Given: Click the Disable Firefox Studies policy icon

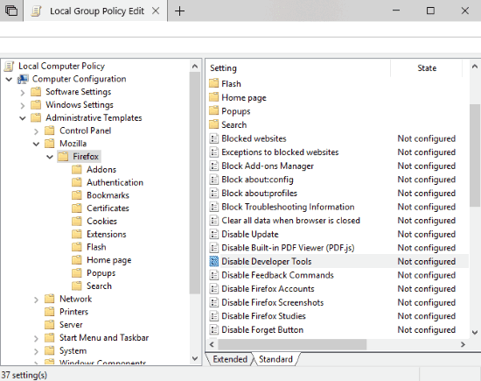Looking at the screenshot, I should [x=213, y=316].
